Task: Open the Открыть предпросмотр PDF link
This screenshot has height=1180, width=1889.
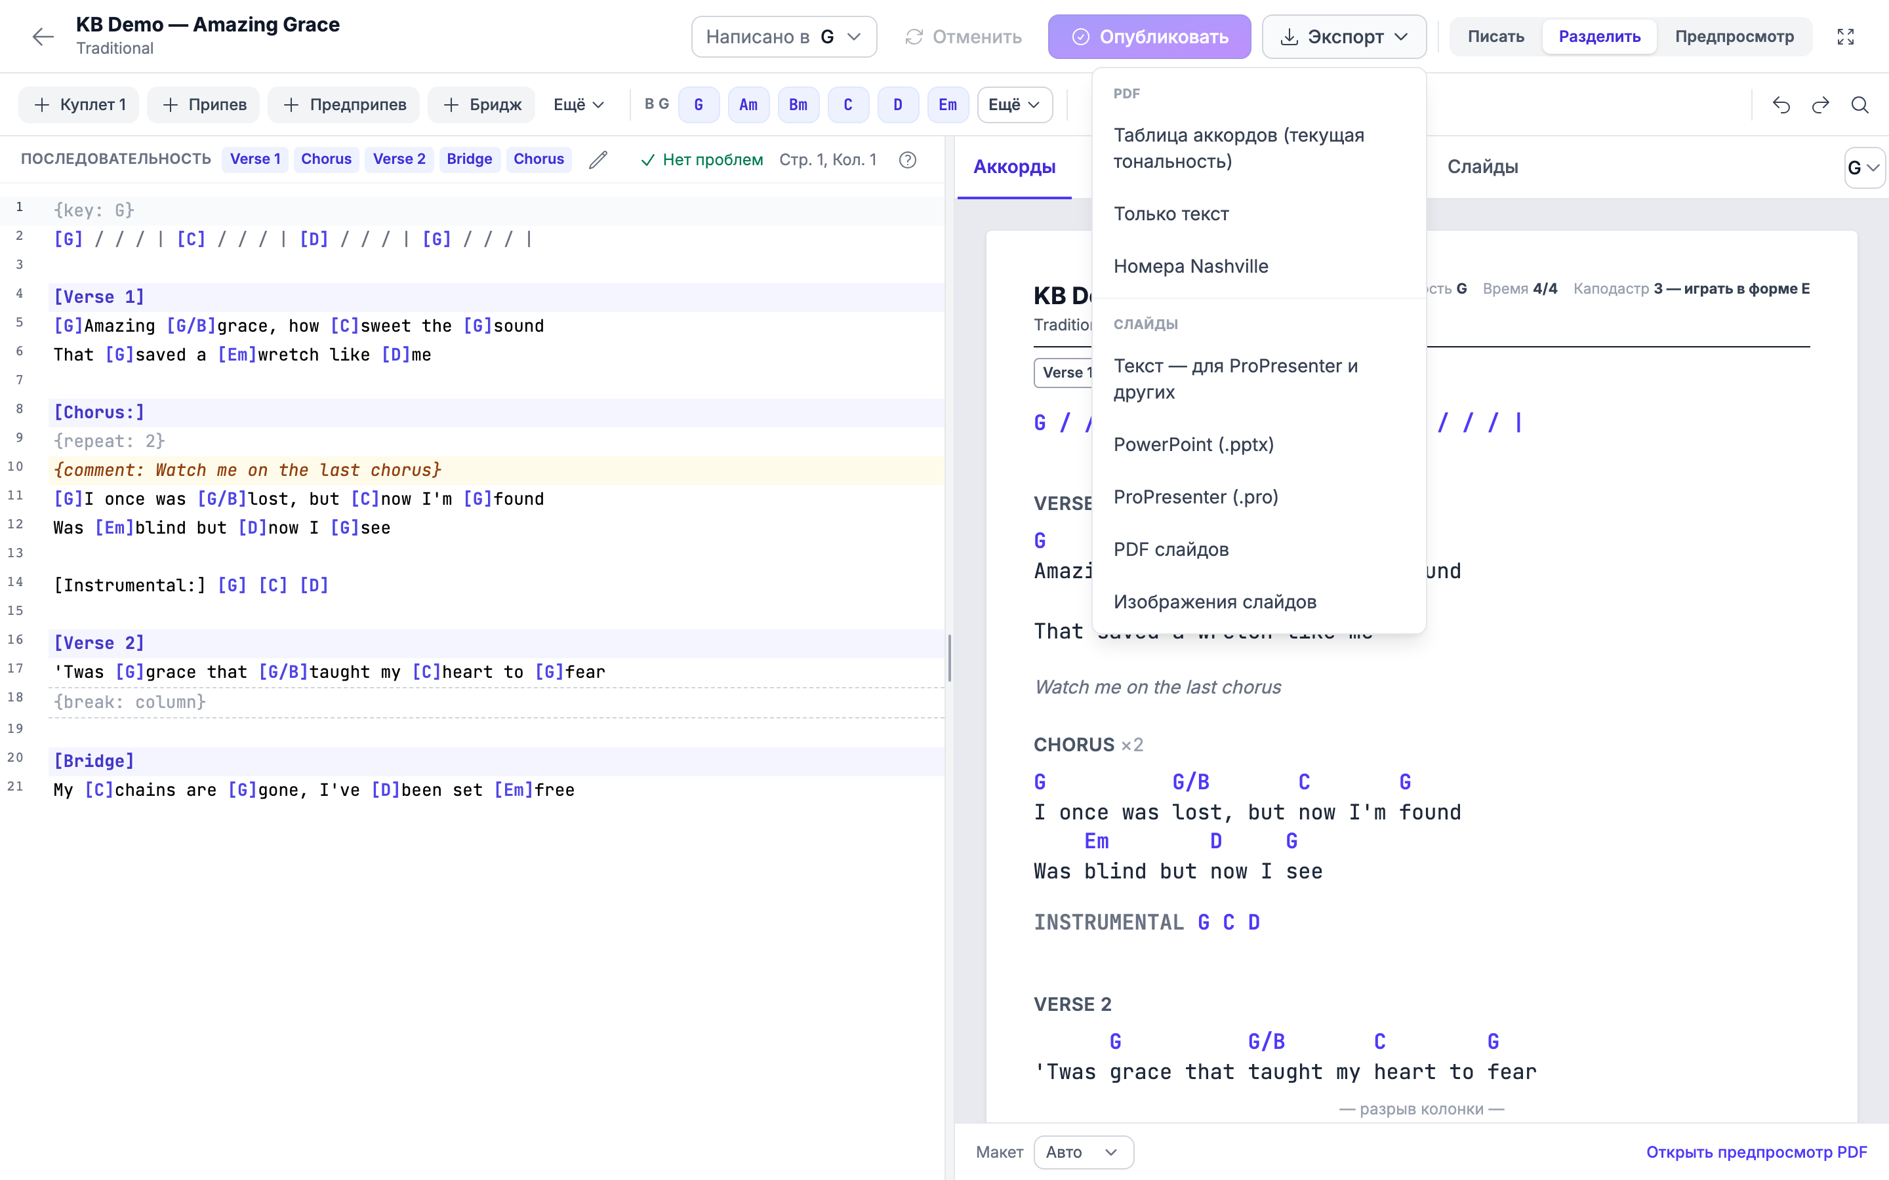Action: (1757, 1152)
